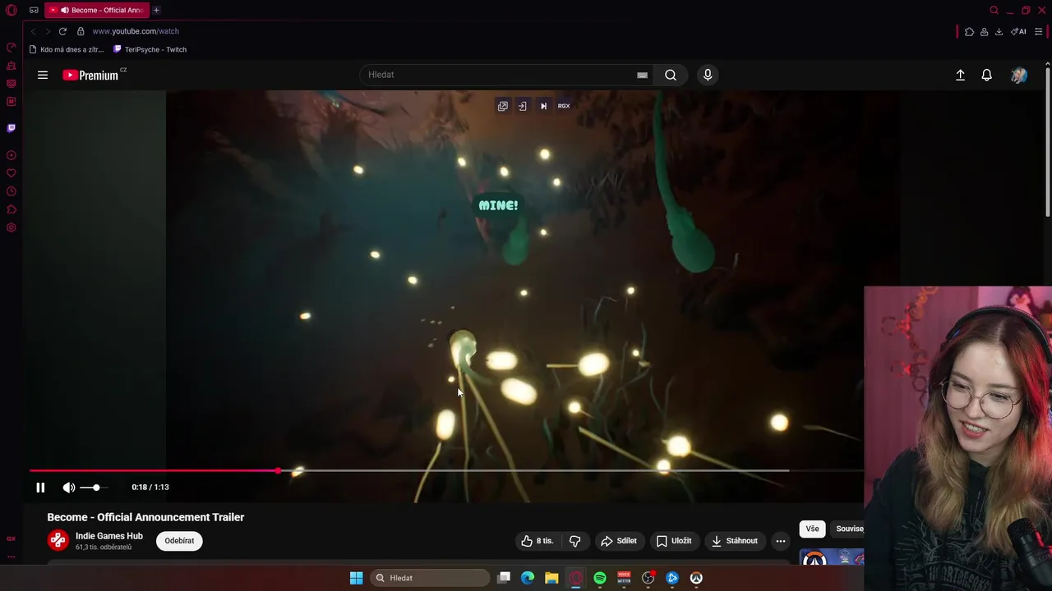Open bookmarks heart icon in sidebar

[12, 173]
